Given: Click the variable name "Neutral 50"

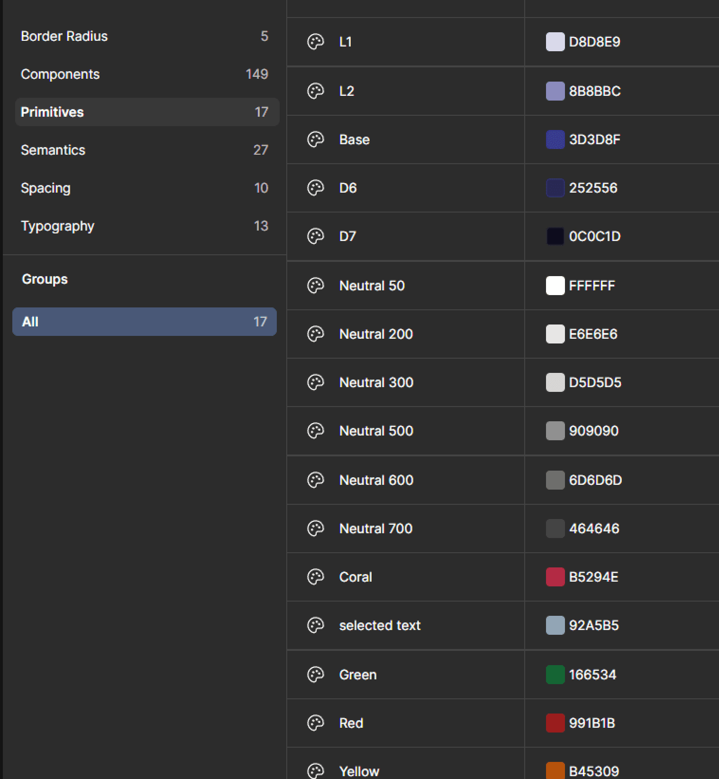Looking at the screenshot, I should [x=372, y=286].
